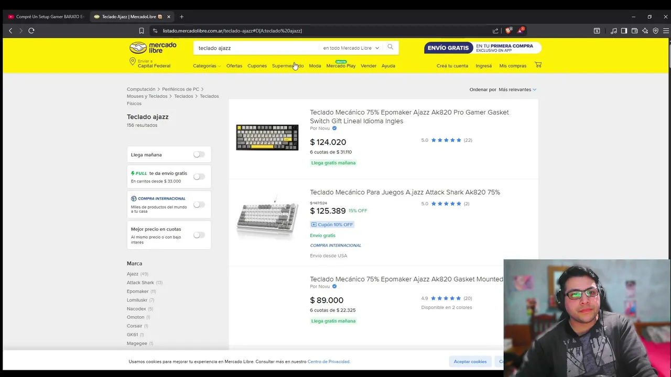Click the teclado ajazz search field
671x377 pixels.
click(257, 48)
